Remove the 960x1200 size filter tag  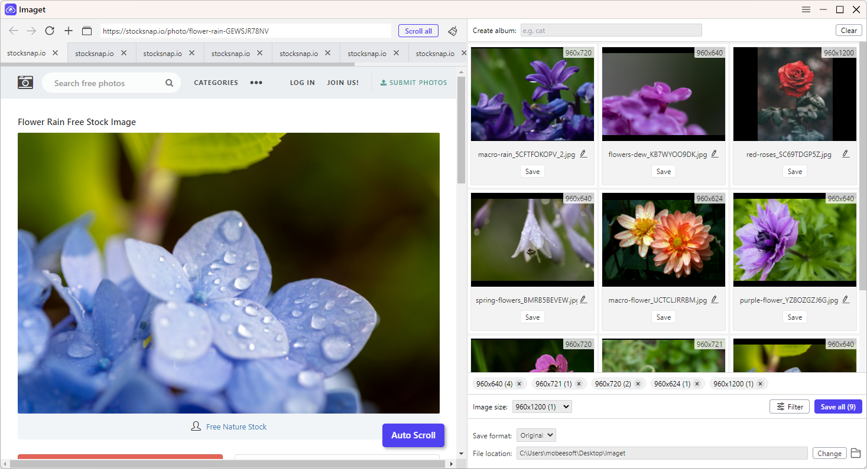[760, 383]
